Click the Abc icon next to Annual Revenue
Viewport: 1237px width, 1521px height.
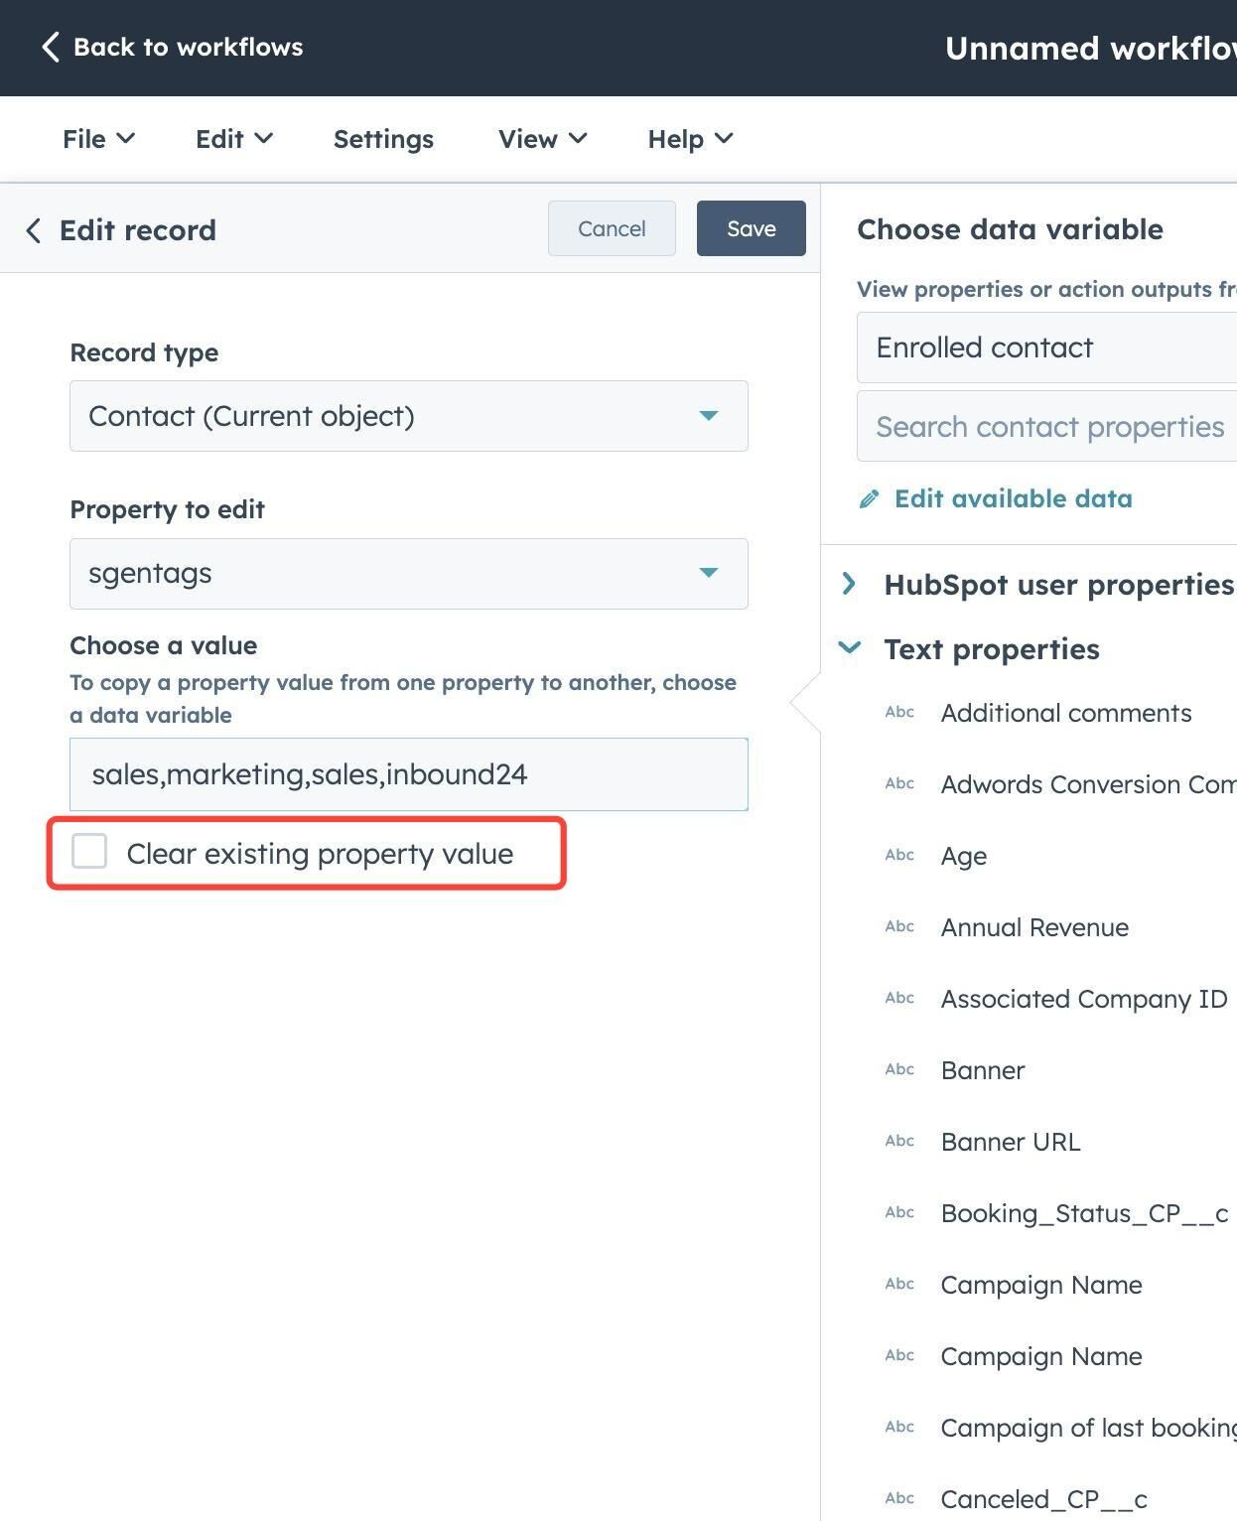click(899, 926)
